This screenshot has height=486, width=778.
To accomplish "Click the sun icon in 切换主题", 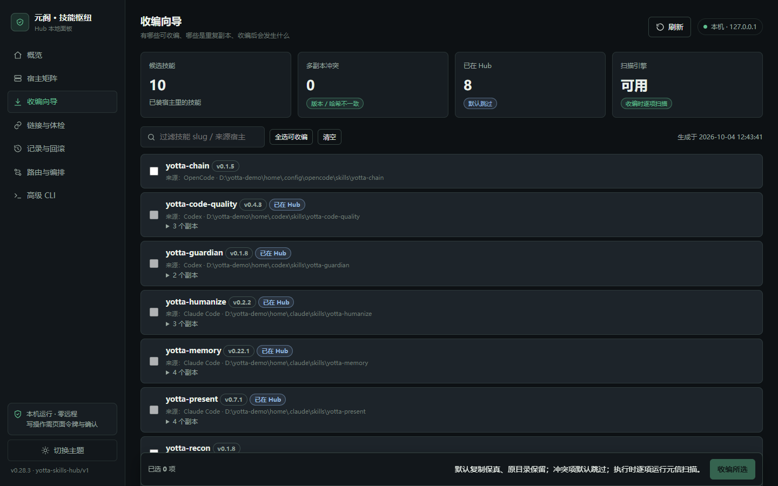I will [x=45, y=450].
